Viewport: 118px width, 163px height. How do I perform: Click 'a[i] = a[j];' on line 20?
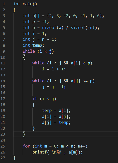pos(56,117)
